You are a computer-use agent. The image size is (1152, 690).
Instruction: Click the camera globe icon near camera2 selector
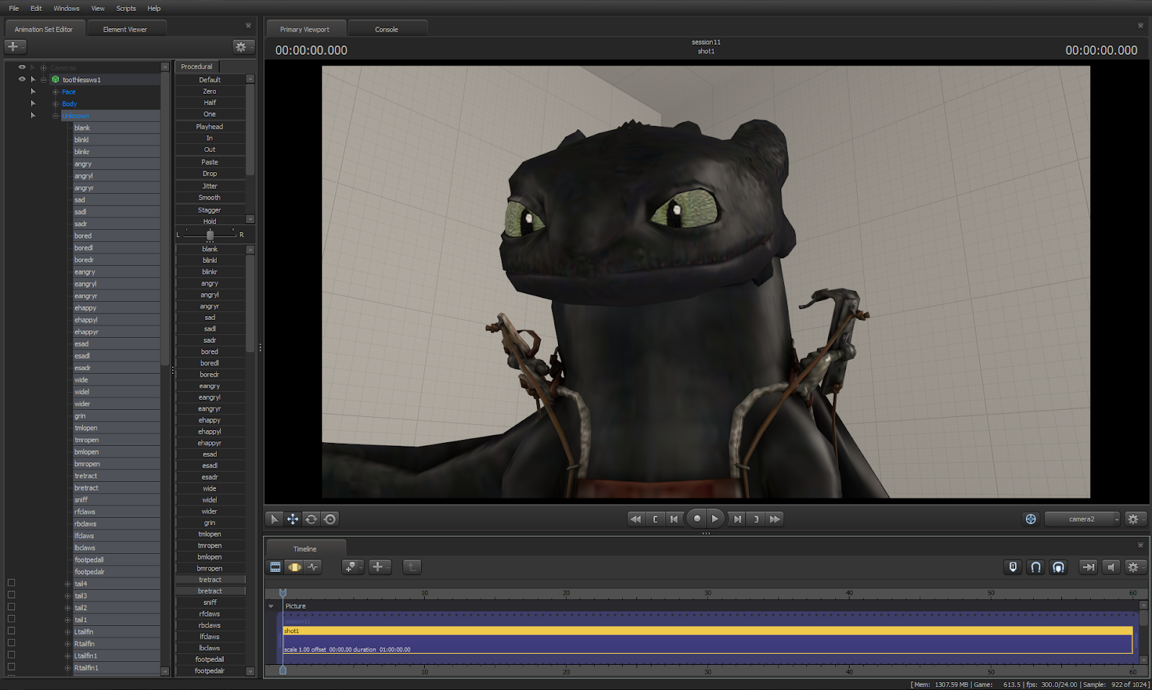coord(1031,519)
